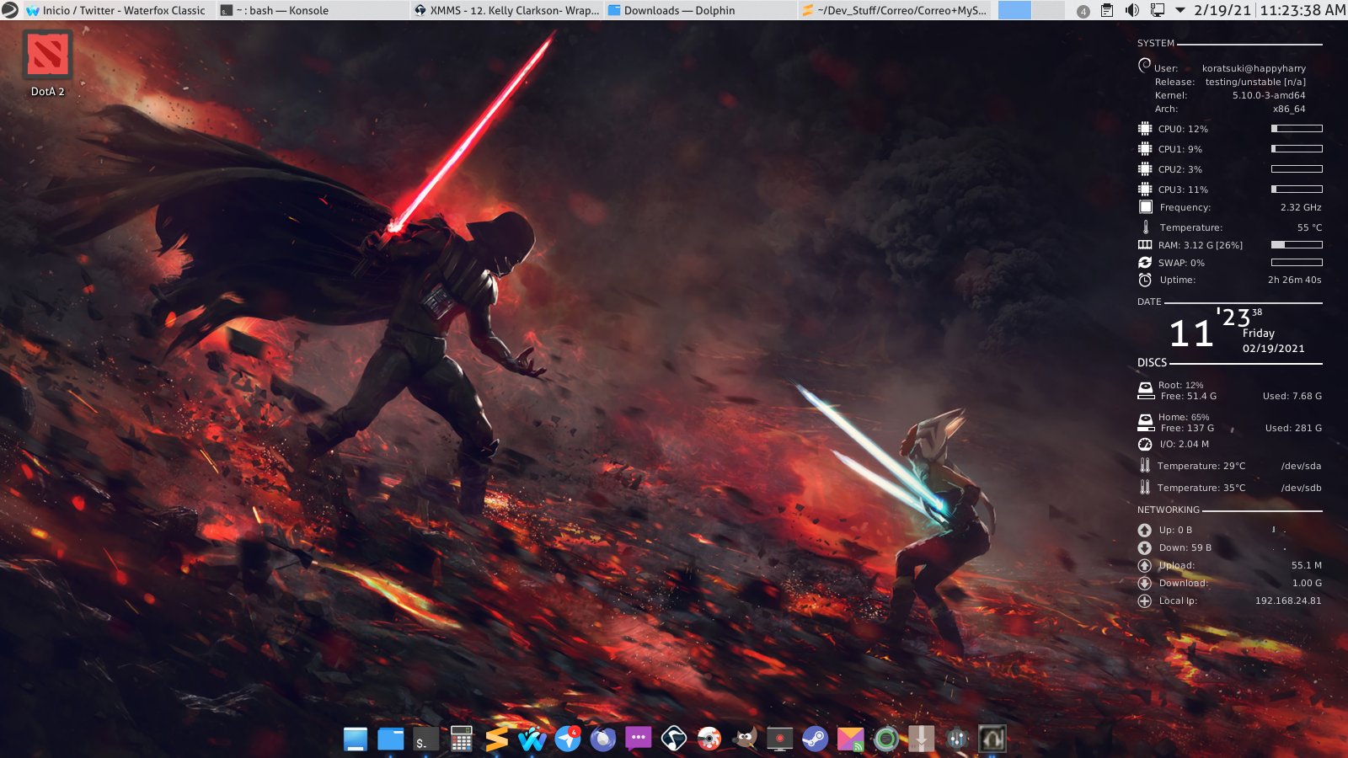The width and height of the screenshot is (1348, 758).
Task: Click the panel clock showing 11:23:38 AM
Action: coord(1303,10)
